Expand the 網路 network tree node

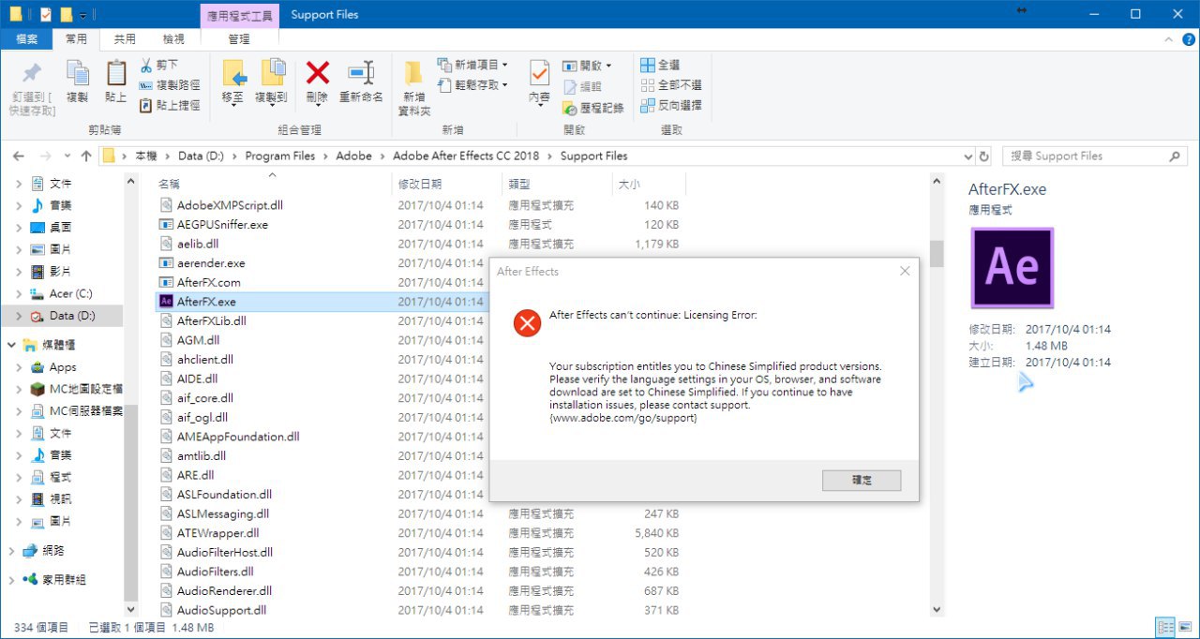(11, 551)
